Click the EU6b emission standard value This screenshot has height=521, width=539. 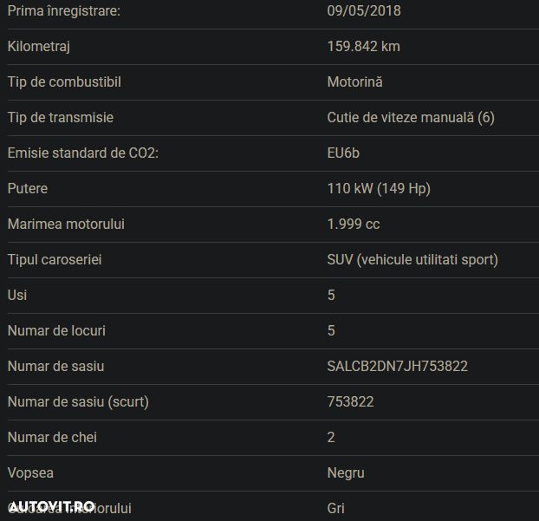(x=343, y=153)
